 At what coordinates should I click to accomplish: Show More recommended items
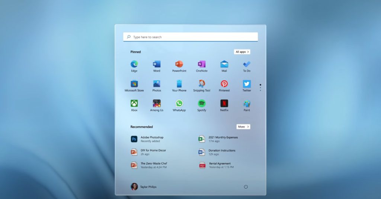tap(243, 127)
